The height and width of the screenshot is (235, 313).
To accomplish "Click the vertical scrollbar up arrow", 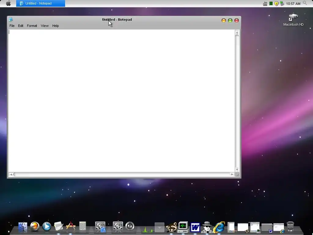I will (x=237, y=32).
